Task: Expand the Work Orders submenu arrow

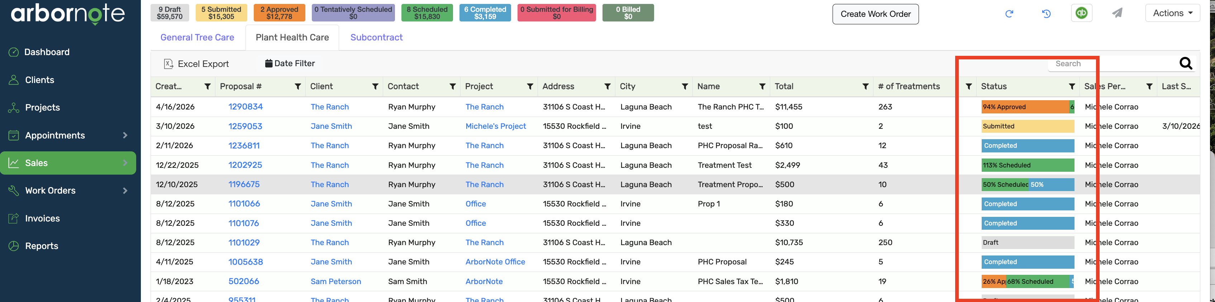Action: click(x=125, y=190)
